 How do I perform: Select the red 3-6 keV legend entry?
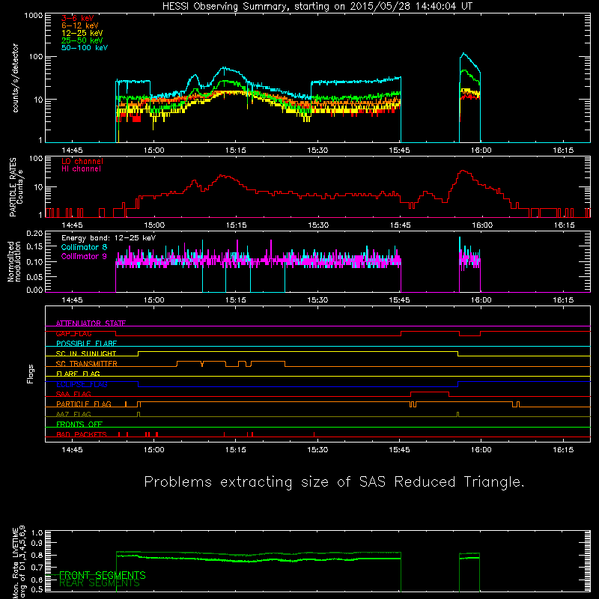(78, 18)
